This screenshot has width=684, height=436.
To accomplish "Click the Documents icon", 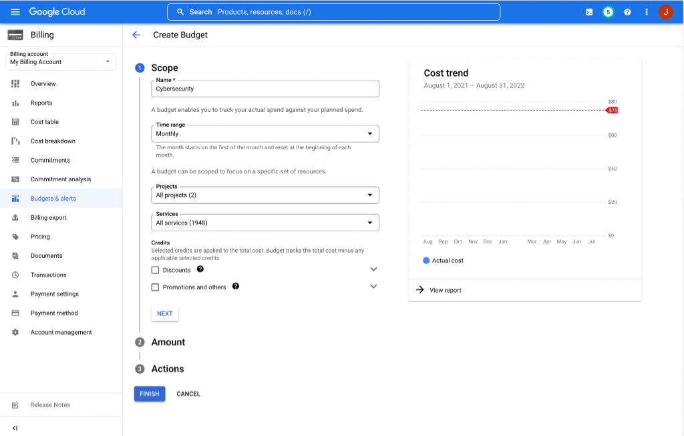I will (x=15, y=256).
